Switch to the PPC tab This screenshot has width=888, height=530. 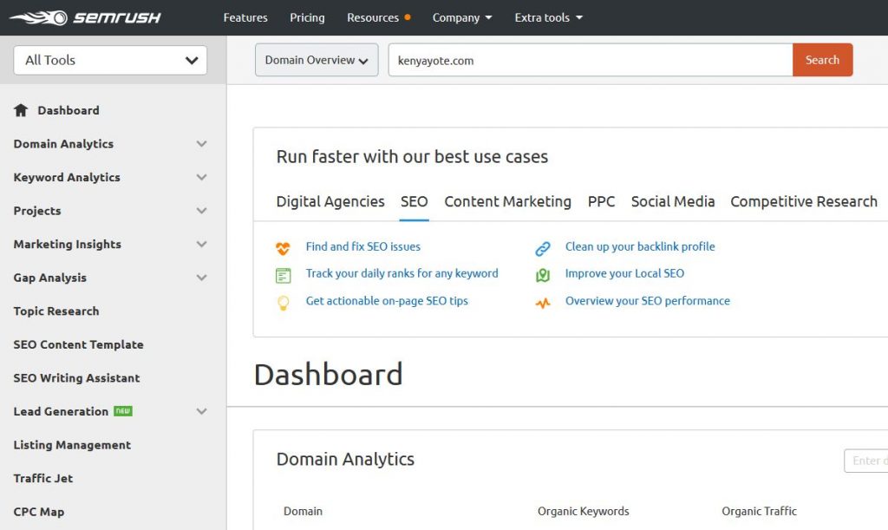(601, 201)
